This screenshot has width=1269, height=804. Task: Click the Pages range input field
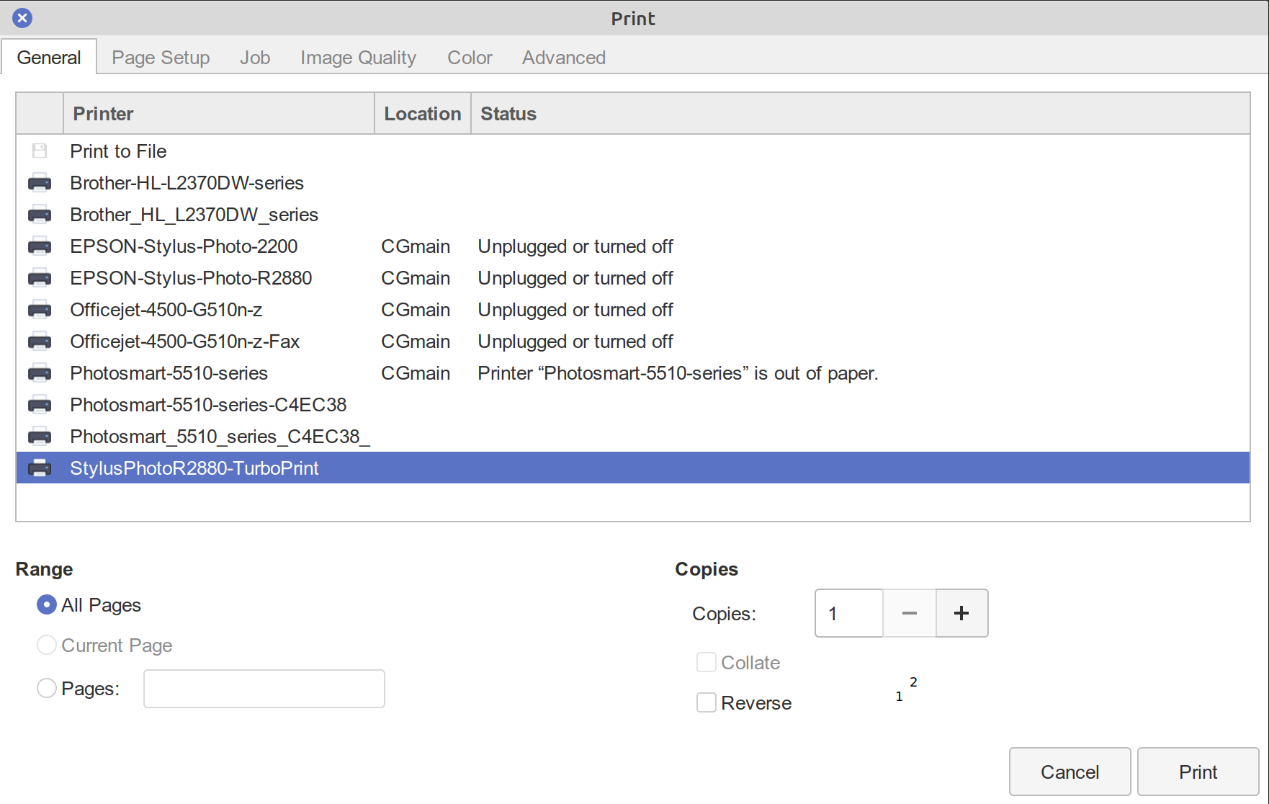point(264,689)
